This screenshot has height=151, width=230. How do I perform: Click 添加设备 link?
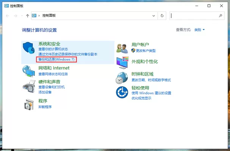[45, 92]
